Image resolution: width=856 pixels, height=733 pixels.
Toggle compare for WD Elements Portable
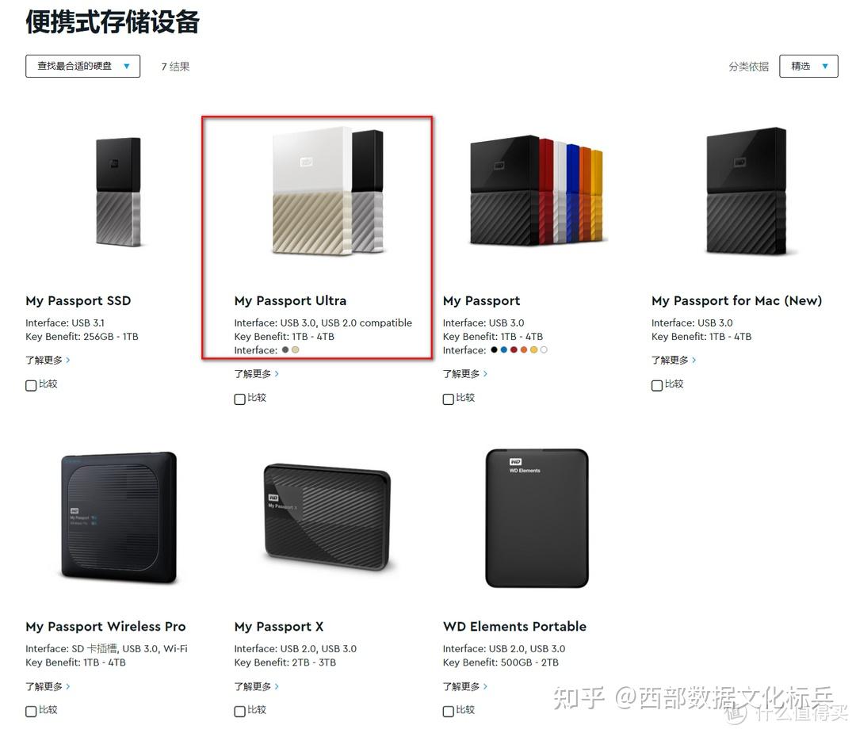pyautogui.click(x=448, y=711)
